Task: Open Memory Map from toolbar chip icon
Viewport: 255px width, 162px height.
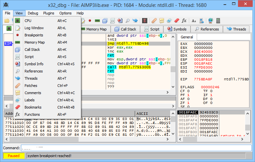Action: 97,21
